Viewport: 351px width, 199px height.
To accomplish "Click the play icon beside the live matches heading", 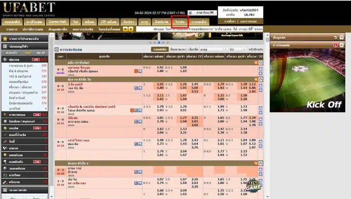I will pos(57,49).
